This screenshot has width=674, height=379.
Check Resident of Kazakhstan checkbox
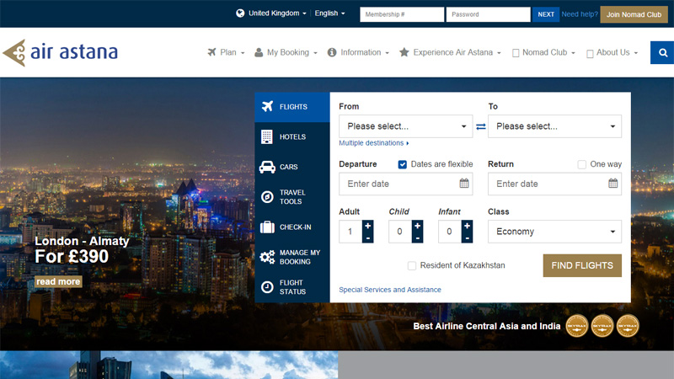coord(412,265)
